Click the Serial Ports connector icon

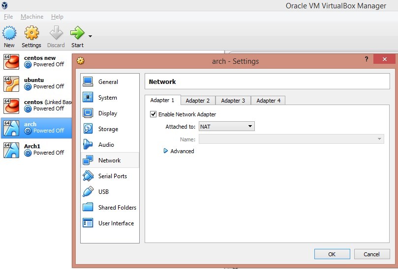click(x=88, y=176)
